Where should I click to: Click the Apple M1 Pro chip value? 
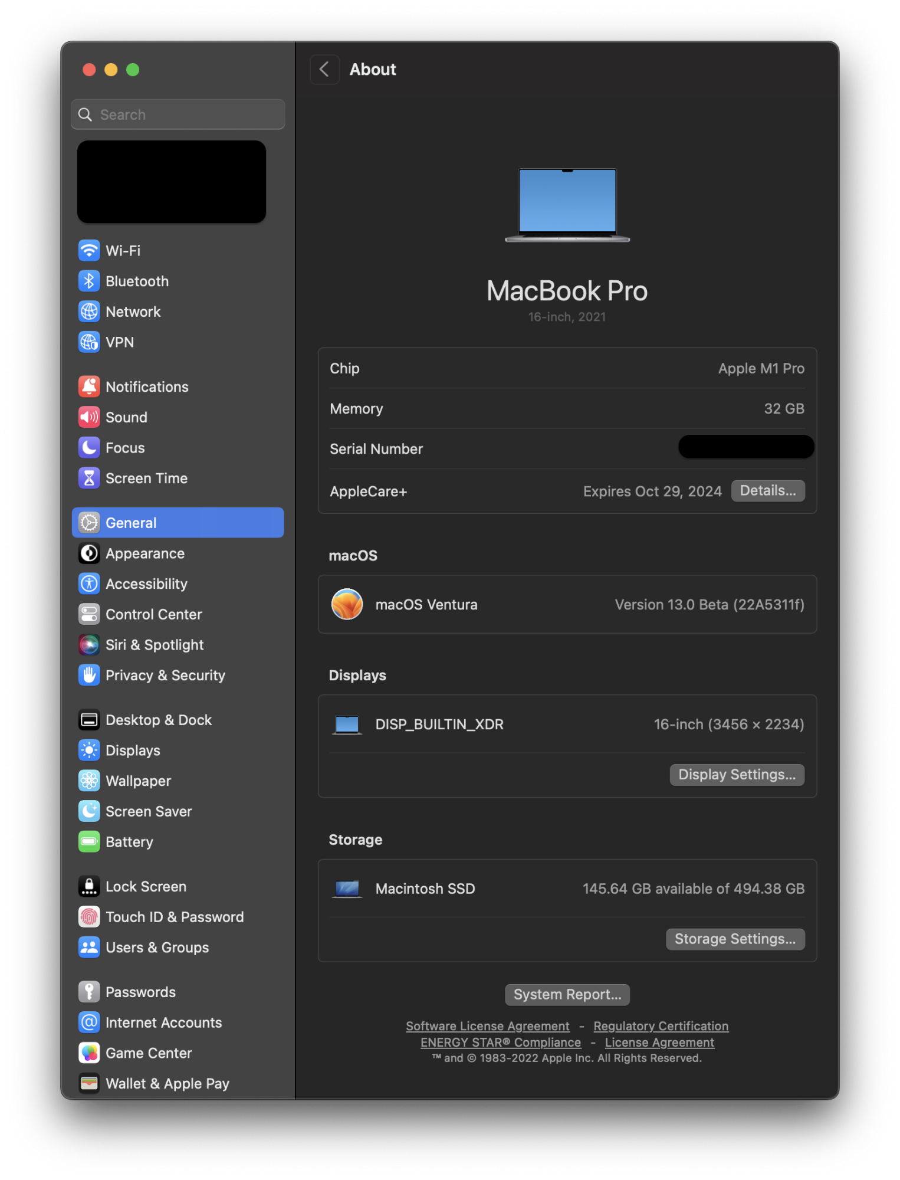[x=761, y=368]
